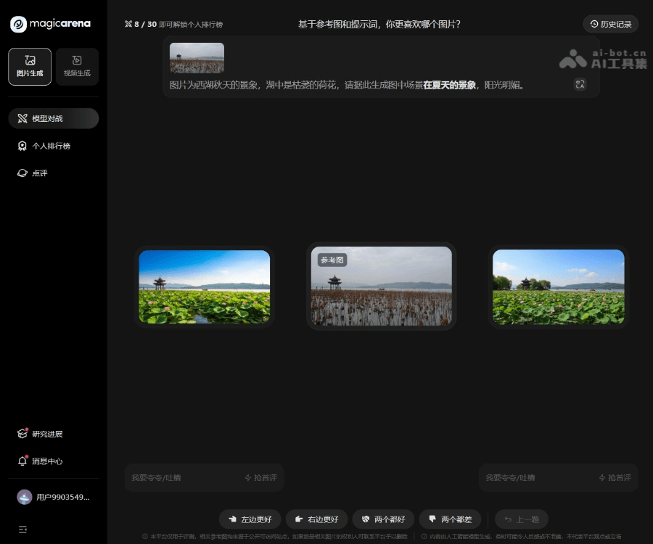Click the translate icon in the prompt box
Image resolution: width=653 pixels, height=544 pixels.
580,84
